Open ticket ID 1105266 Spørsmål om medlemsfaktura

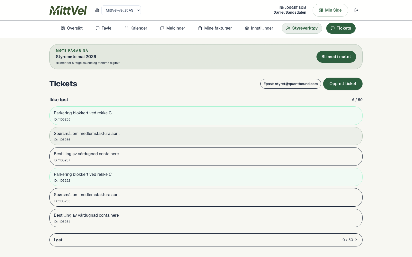[206, 136]
